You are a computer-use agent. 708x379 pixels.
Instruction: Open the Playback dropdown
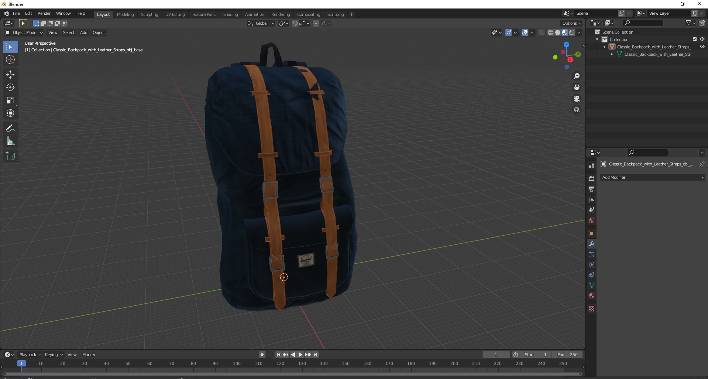click(x=30, y=355)
